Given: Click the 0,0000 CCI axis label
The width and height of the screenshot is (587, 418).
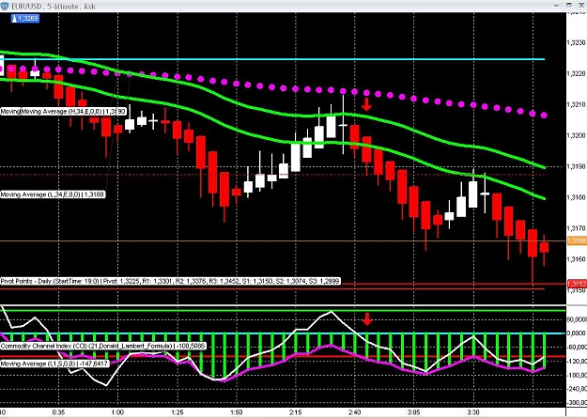Looking at the screenshot, I should (577, 333).
